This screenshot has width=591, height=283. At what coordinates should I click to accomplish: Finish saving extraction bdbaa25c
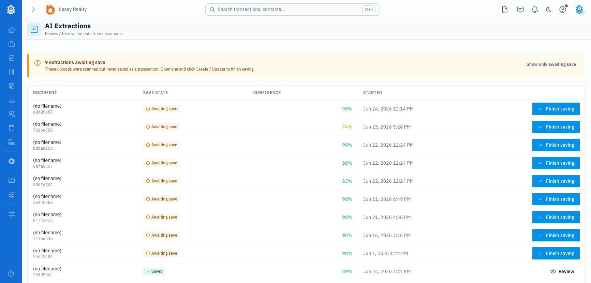click(556, 145)
